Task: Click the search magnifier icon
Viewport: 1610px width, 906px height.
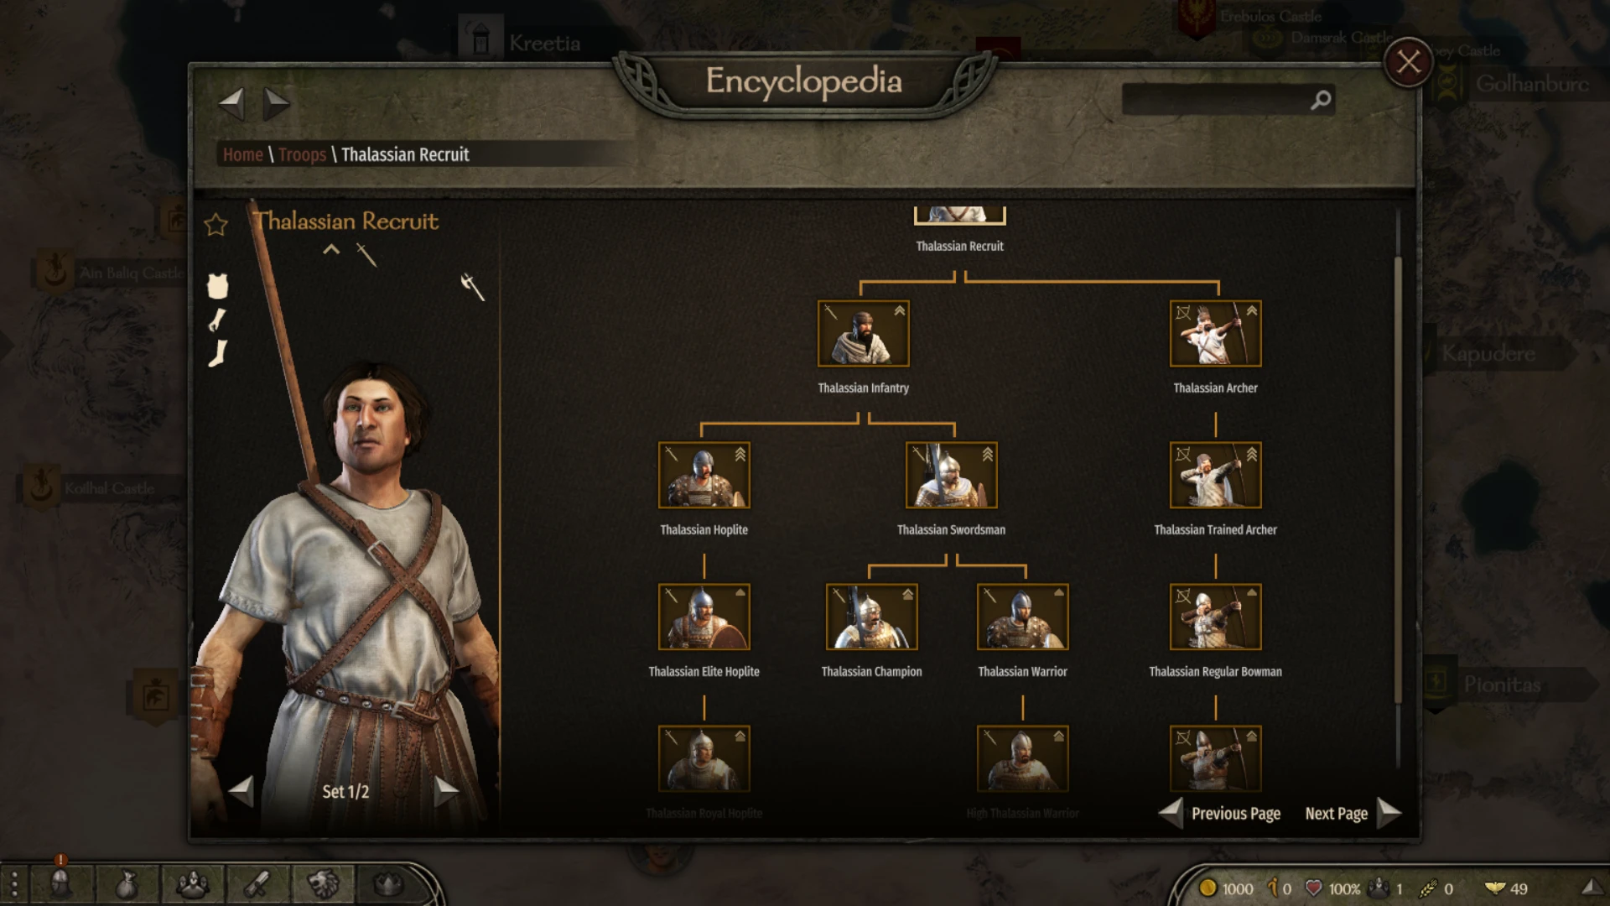Action: [x=1321, y=100]
